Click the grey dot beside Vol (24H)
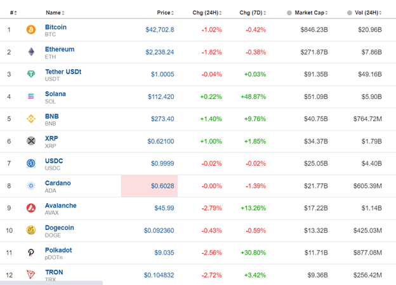 350,13
